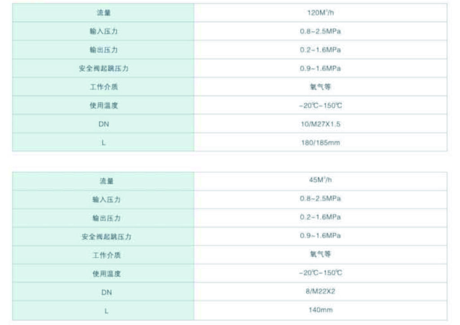Click 安全阀起跳压力 label in the upper table
The height and width of the screenshot is (325, 460).
coord(104,69)
